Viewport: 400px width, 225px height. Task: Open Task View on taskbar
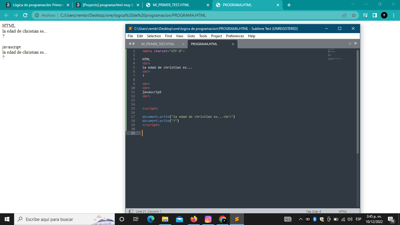(x=136, y=219)
